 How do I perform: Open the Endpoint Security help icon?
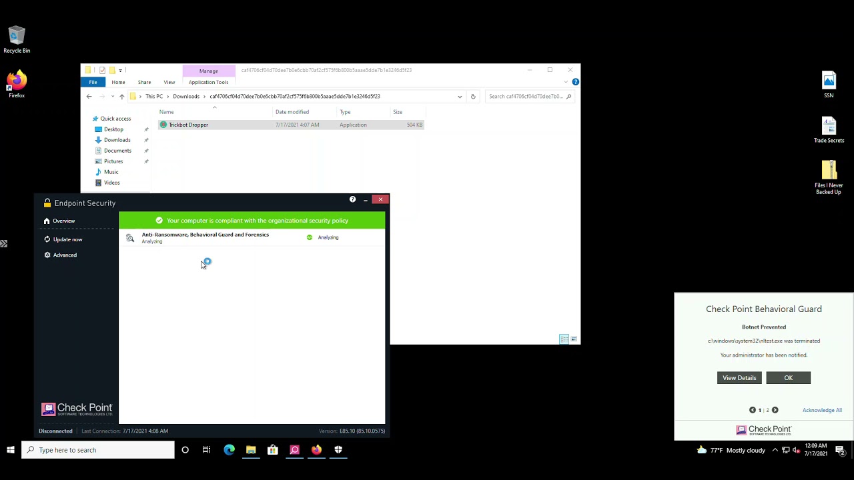[352, 199]
